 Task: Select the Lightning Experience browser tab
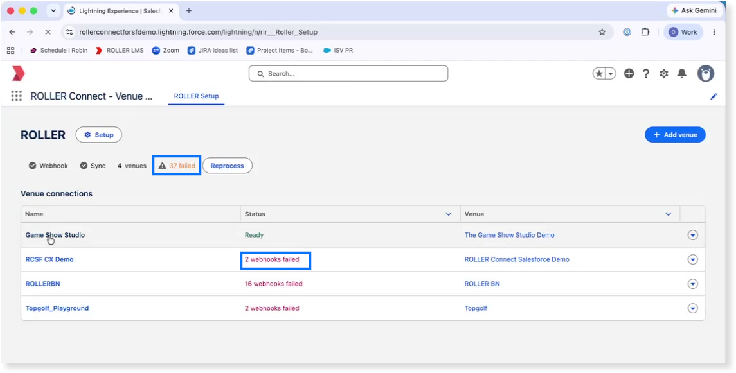click(x=121, y=11)
